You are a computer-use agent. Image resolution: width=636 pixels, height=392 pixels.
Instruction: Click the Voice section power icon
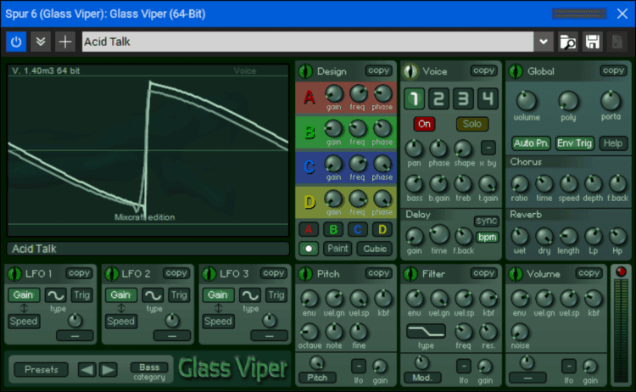pos(410,71)
